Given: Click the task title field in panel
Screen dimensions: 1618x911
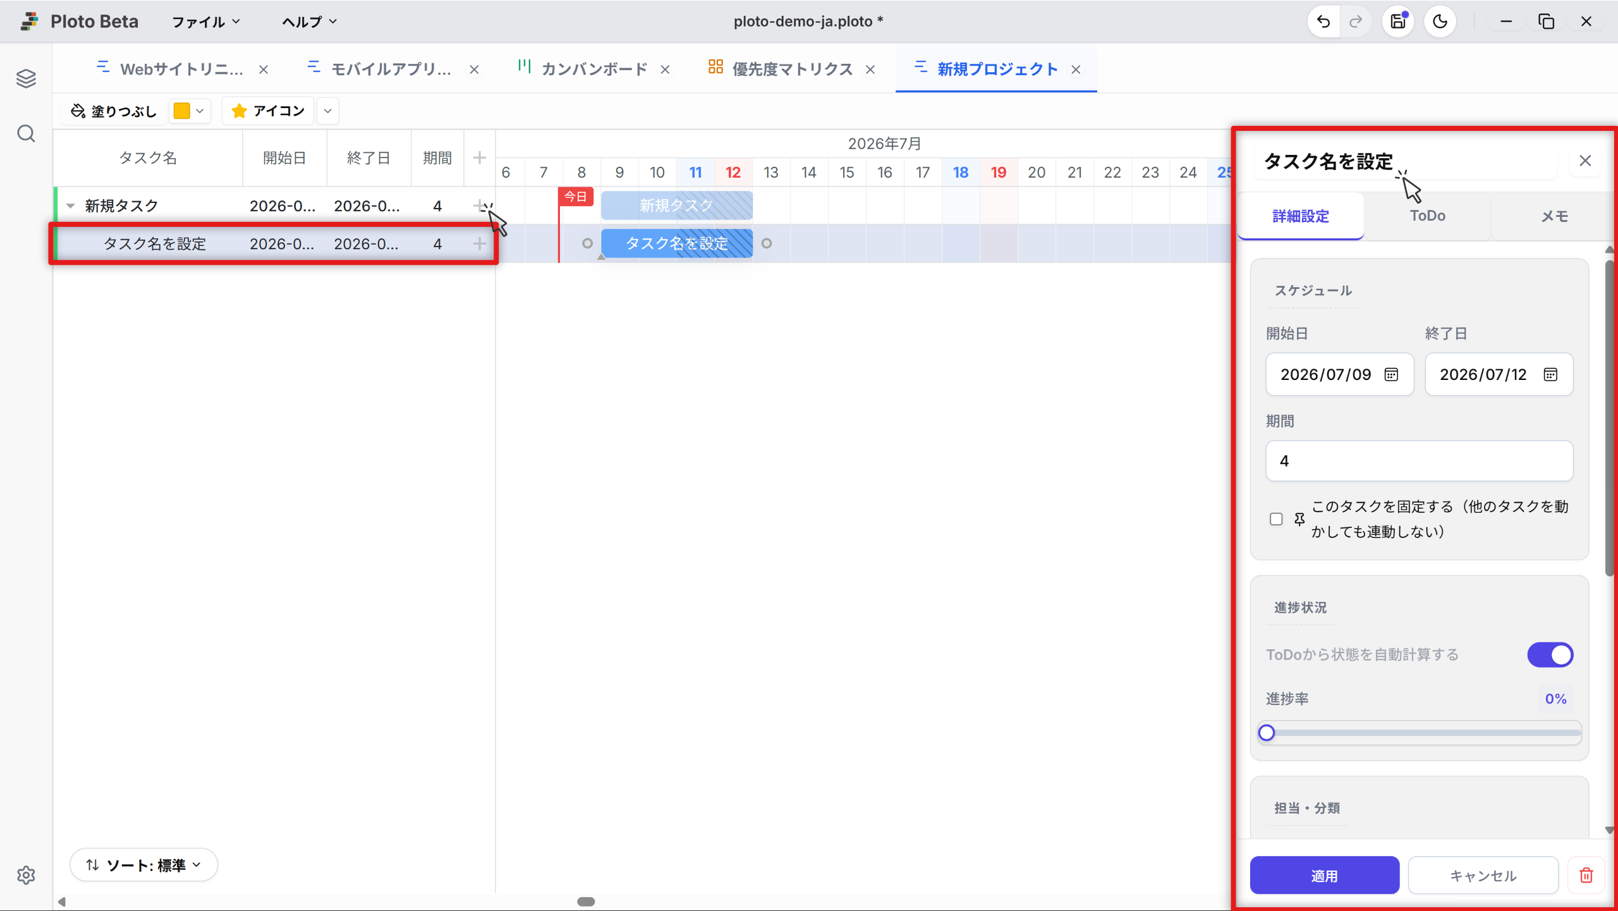Looking at the screenshot, I should [x=1406, y=161].
